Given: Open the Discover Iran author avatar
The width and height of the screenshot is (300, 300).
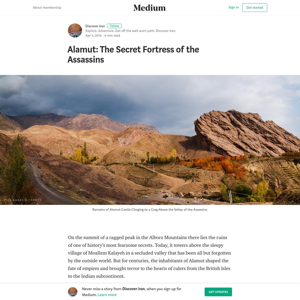Looking at the screenshot, I should (x=75, y=30).
